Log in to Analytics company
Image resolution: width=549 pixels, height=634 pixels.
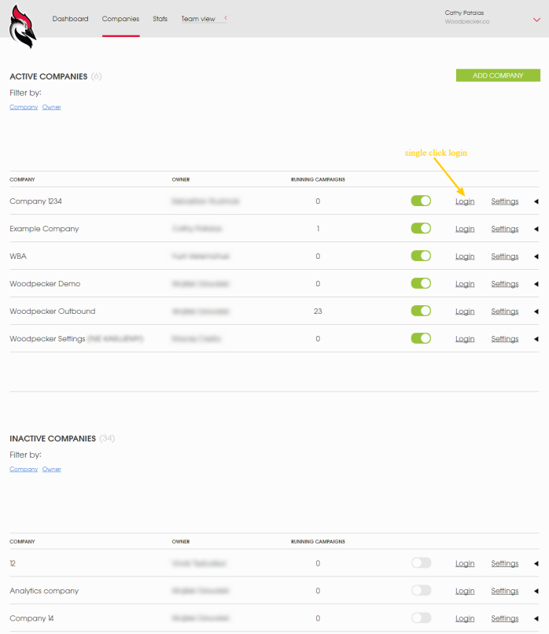[x=465, y=591]
